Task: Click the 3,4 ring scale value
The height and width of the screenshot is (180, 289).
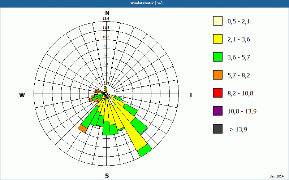Action: click(106, 73)
